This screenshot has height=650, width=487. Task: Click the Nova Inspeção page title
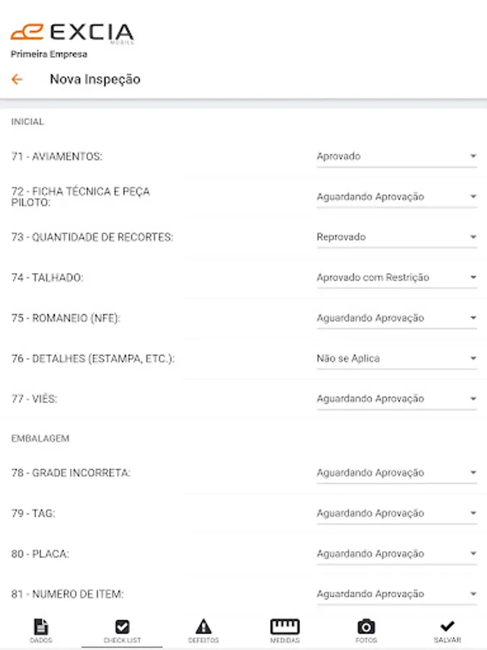95,79
